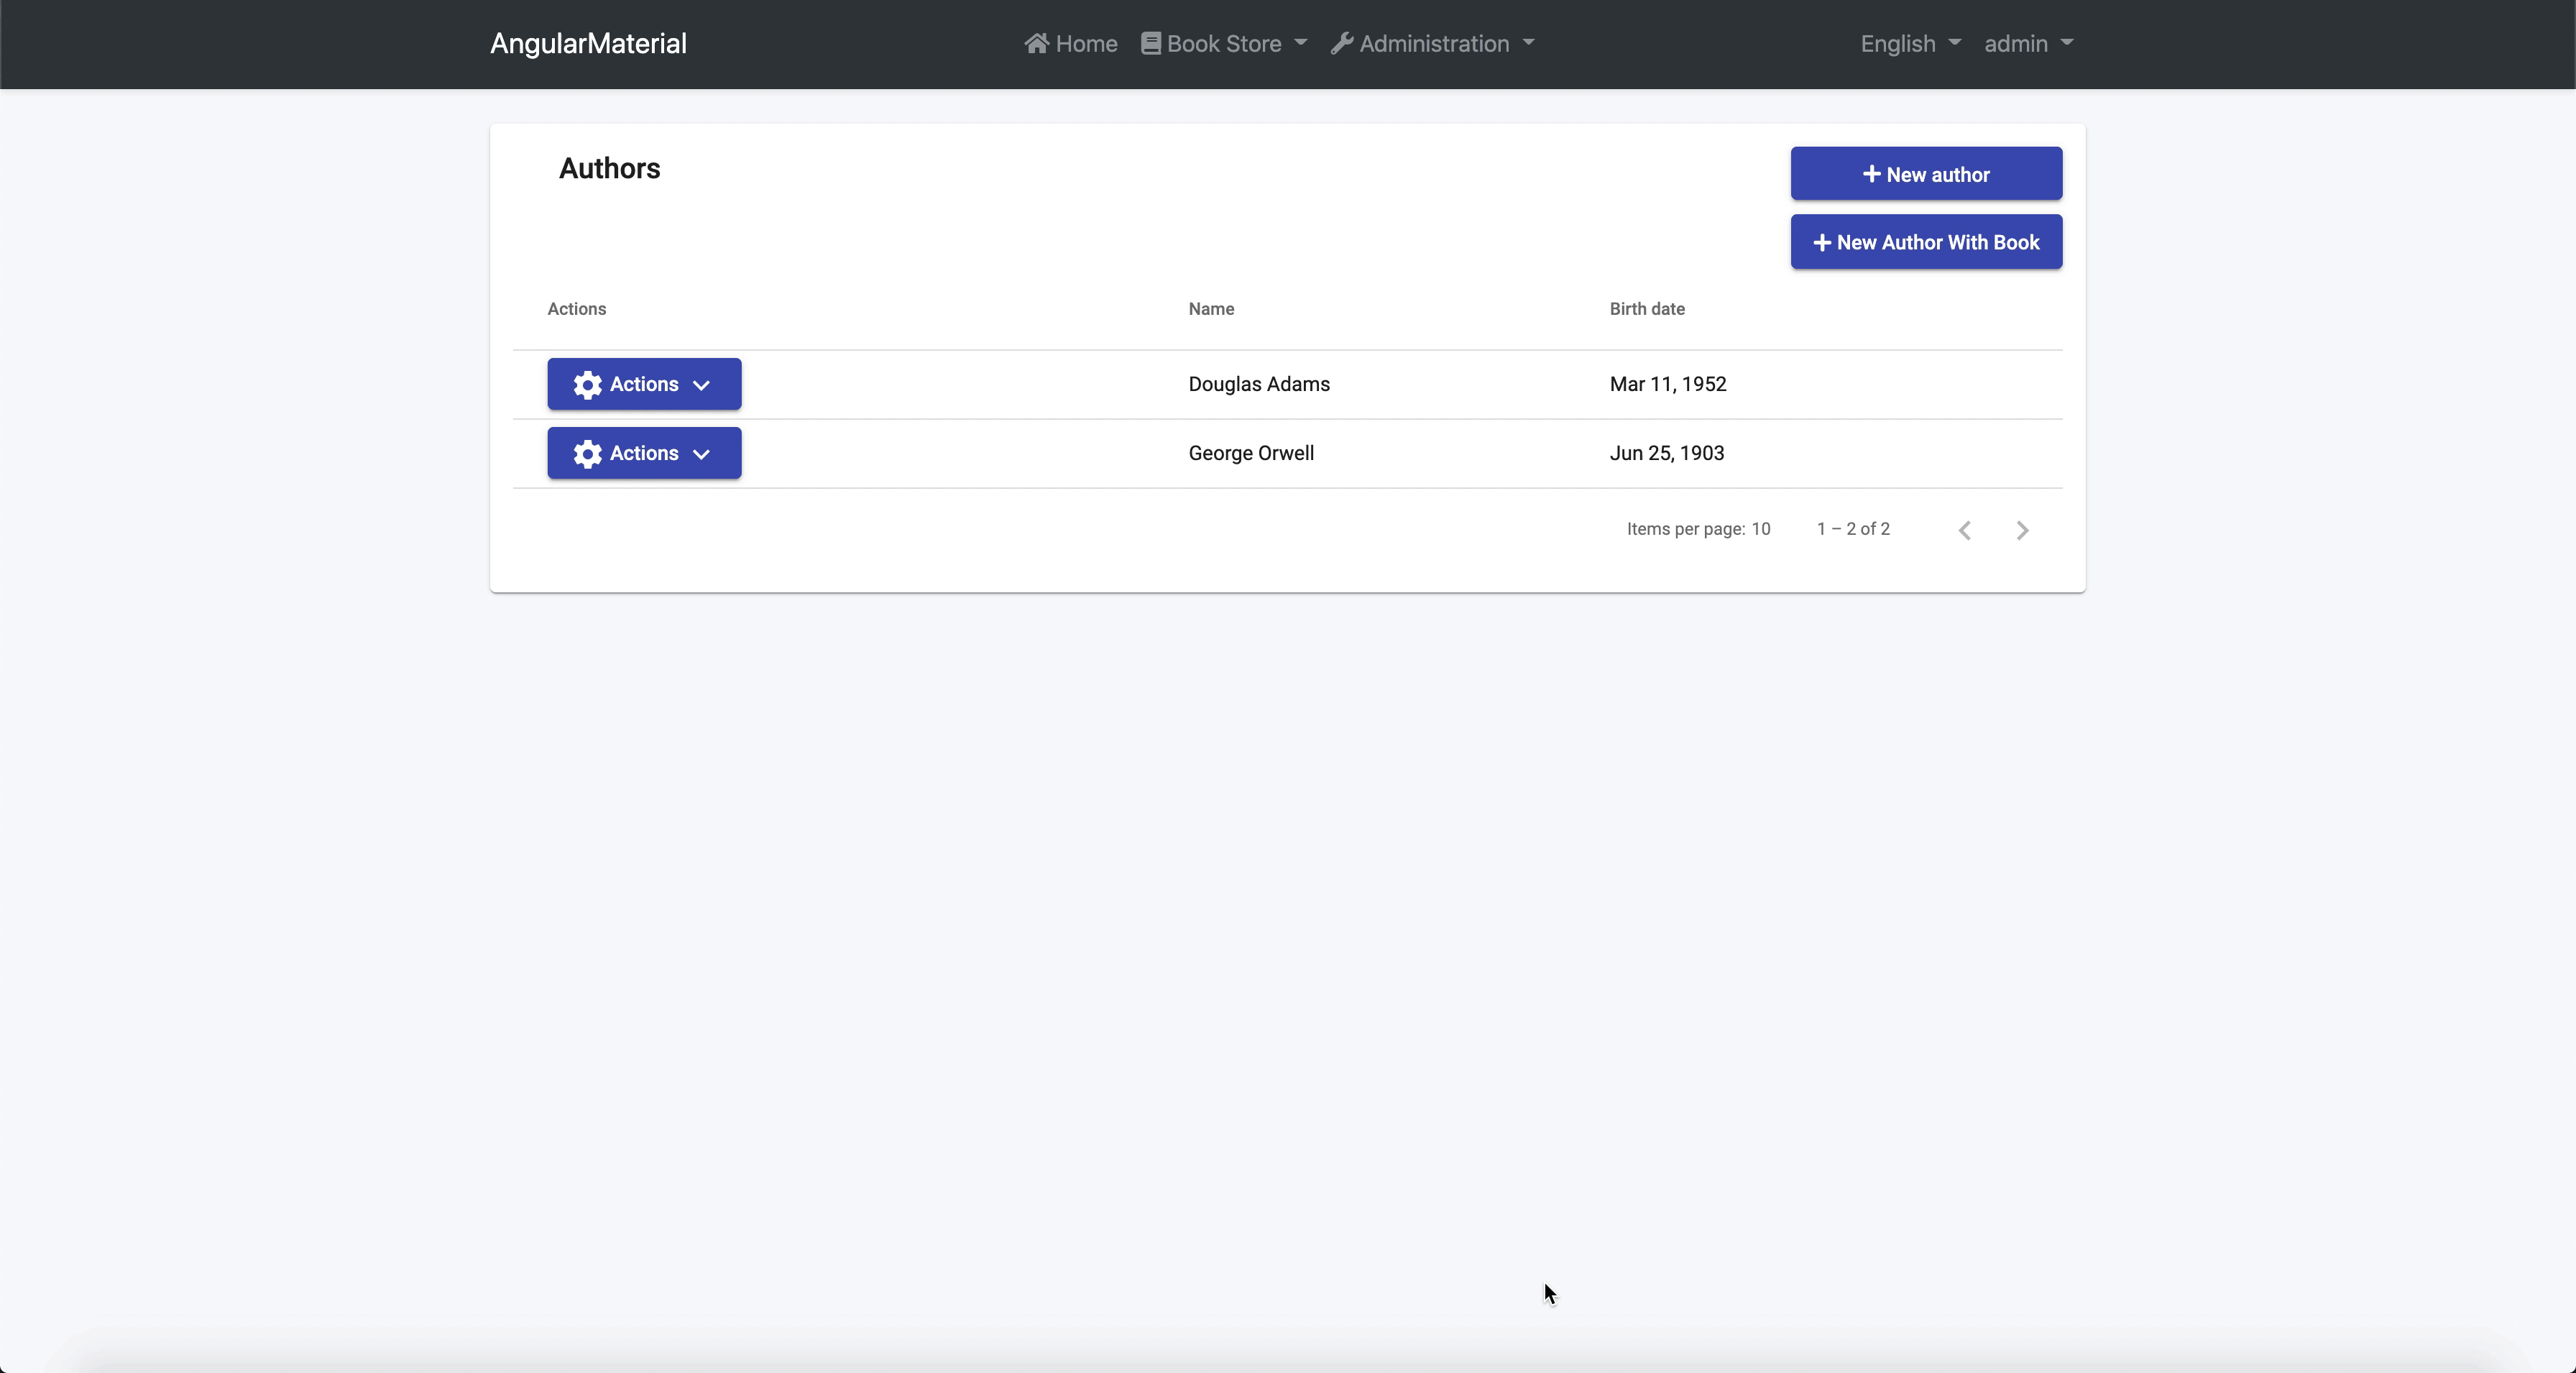Go to previous page with left chevron
This screenshot has width=2576, height=1373.
[1965, 530]
